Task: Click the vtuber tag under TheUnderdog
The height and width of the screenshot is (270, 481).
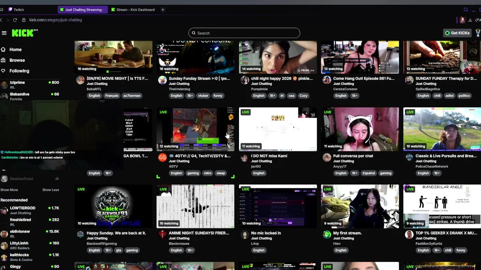Action: coord(203,96)
